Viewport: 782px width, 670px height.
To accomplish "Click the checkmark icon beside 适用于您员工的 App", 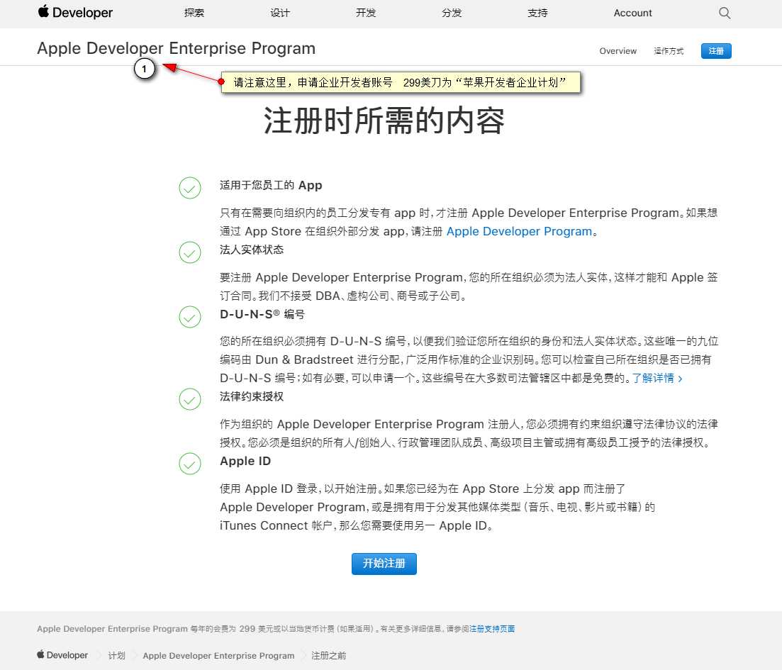I will (x=190, y=188).
